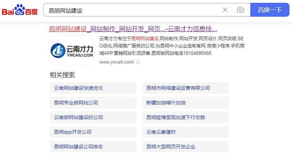Viewport: 293px width, 155px height.
Task: Select related search 昆明app开发公司
Action: (x=93, y=132)
